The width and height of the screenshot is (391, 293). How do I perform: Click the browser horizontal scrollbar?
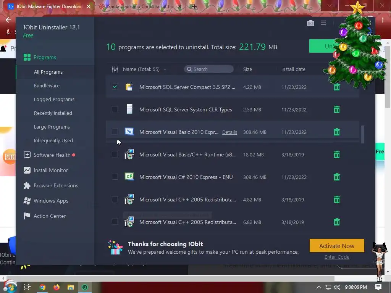pyautogui.click(x=170, y=278)
